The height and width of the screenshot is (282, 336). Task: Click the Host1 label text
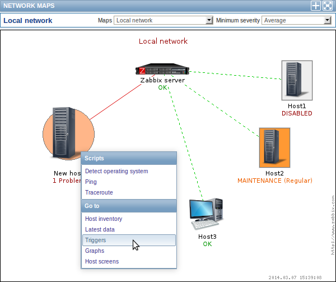click(x=297, y=106)
